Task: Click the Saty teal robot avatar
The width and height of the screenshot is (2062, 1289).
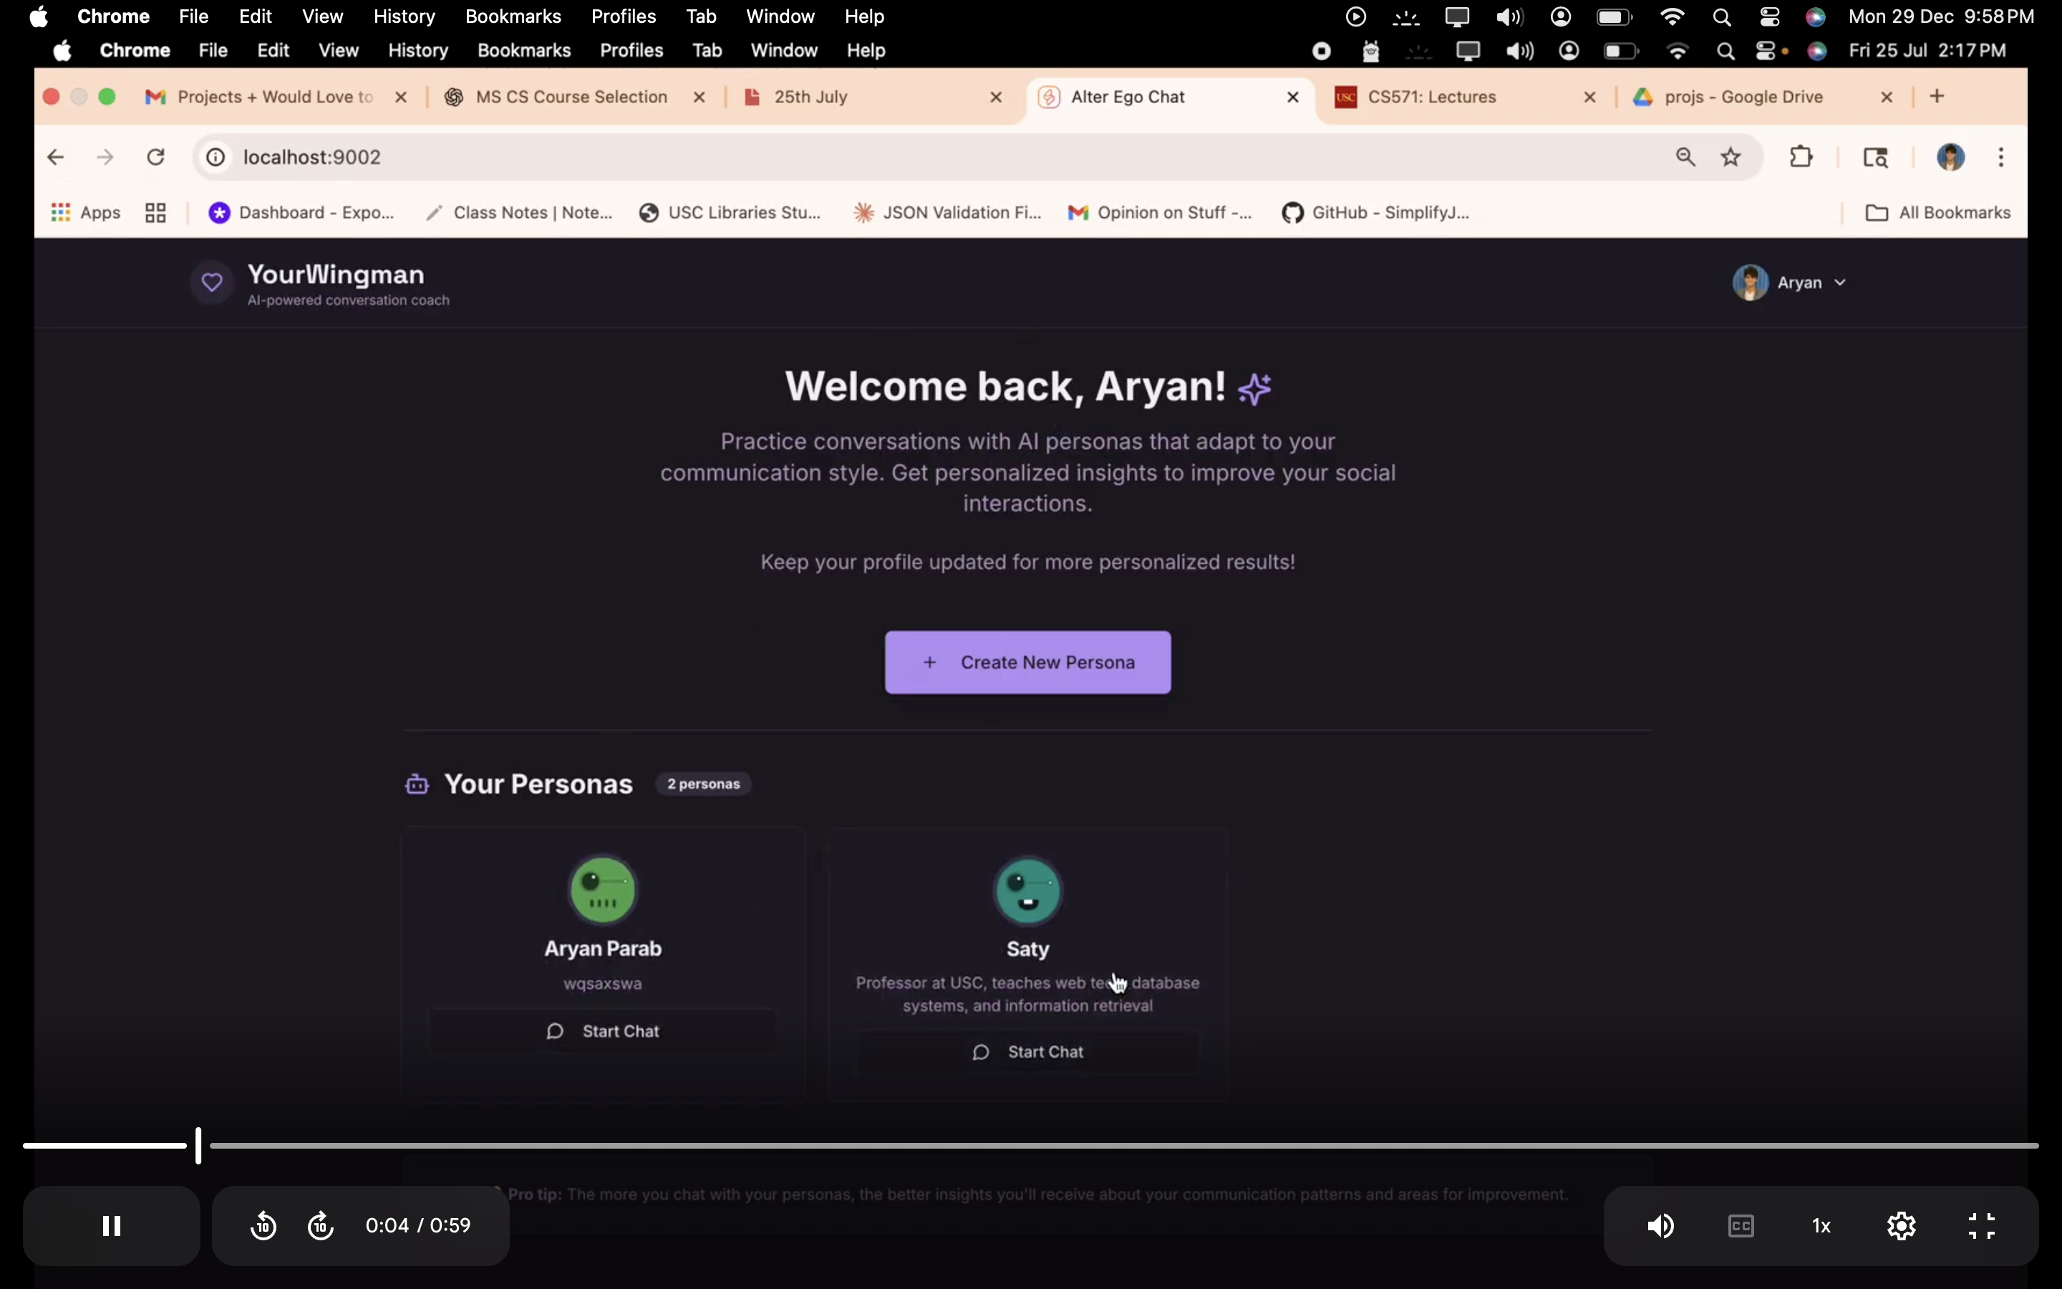Action: click(1028, 891)
